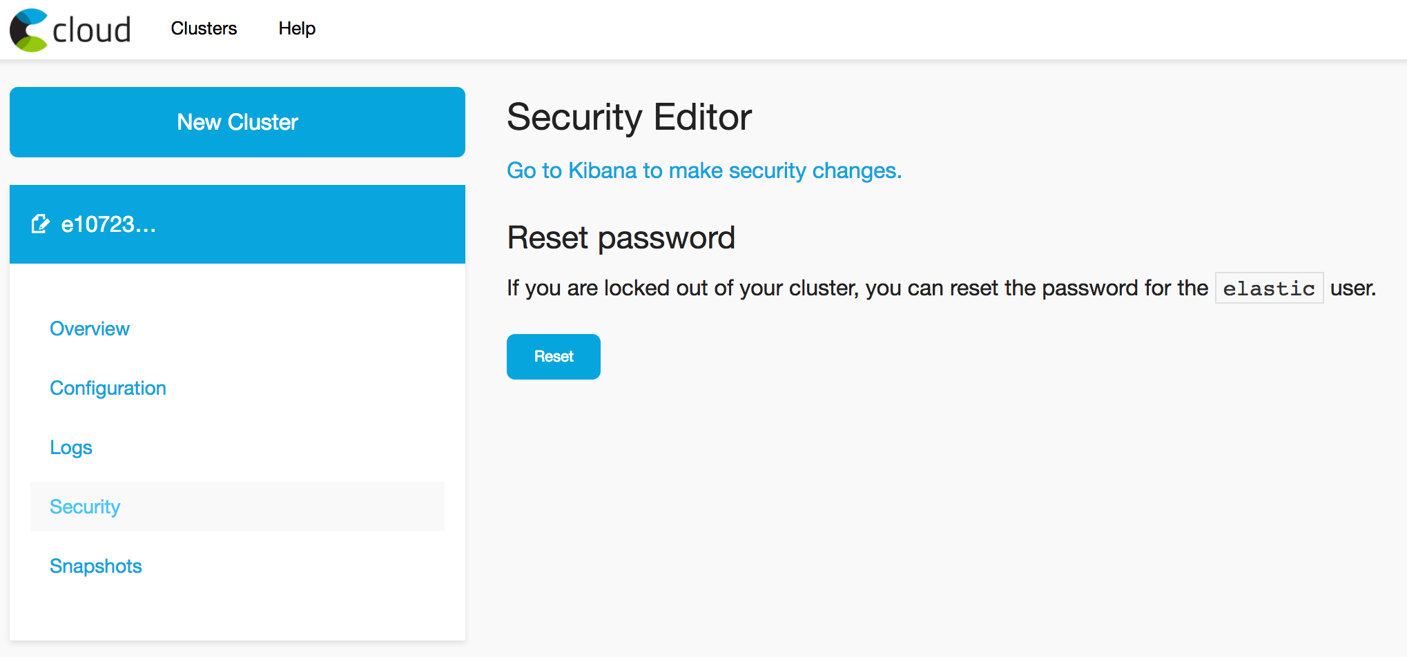Open the Clusters menu item

coord(204,28)
